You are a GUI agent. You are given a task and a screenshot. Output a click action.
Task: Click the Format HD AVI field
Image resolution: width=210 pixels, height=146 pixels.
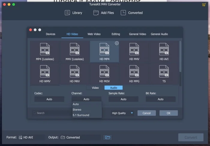(x=31, y=137)
